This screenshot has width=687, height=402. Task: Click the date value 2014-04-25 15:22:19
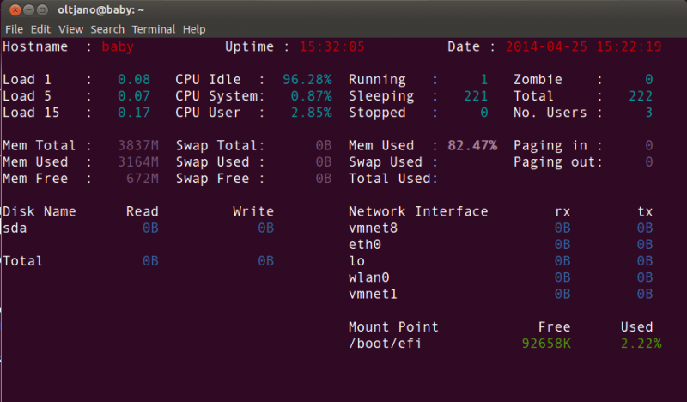pos(583,46)
